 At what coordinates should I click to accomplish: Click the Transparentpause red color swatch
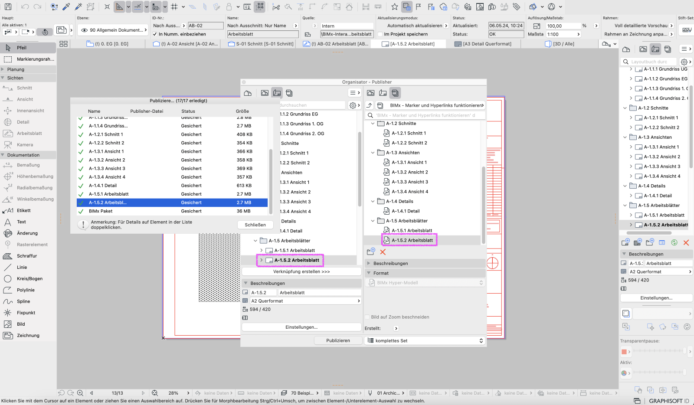pyautogui.click(x=624, y=352)
